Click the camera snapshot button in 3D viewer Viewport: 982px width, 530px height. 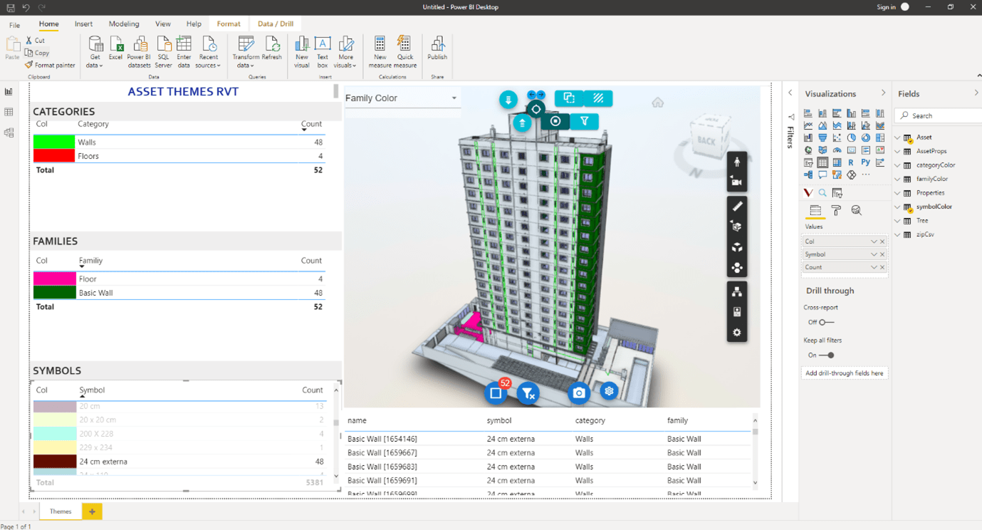click(x=578, y=393)
